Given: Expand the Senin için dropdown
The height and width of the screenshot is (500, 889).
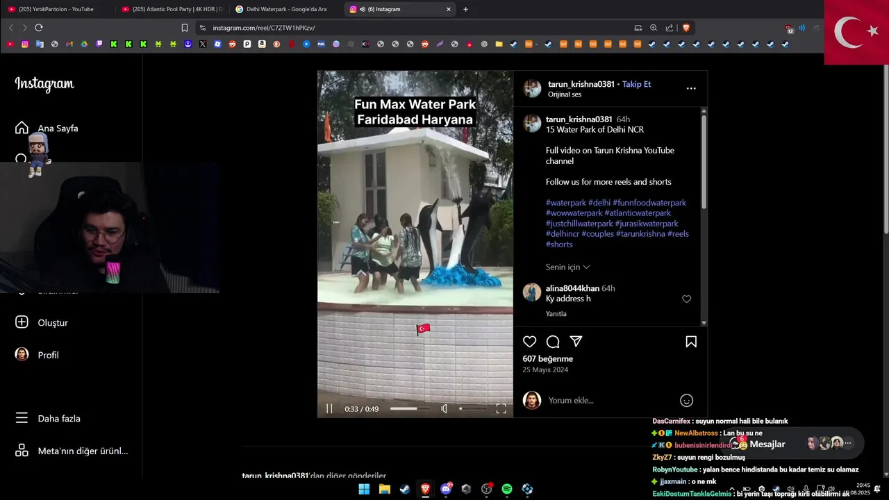Looking at the screenshot, I should tap(567, 267).
